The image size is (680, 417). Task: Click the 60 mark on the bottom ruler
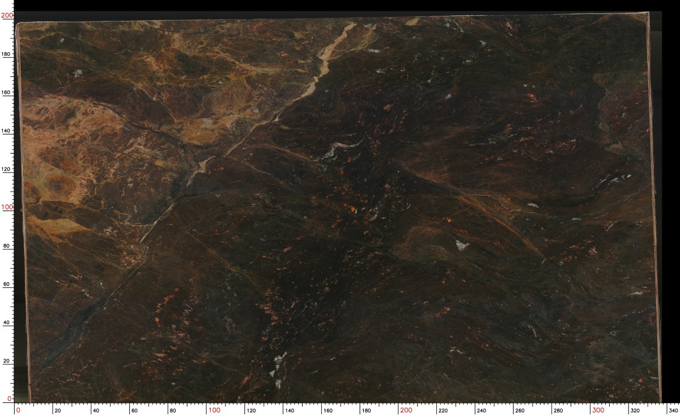[134, 411]
